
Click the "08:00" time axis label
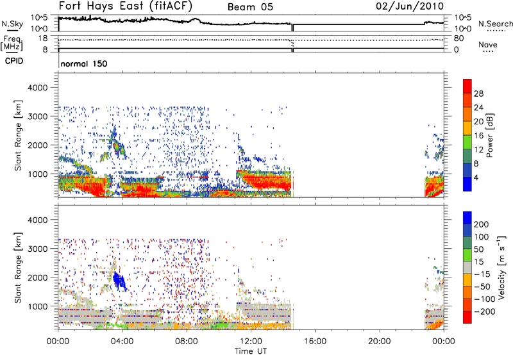point(187,342)
